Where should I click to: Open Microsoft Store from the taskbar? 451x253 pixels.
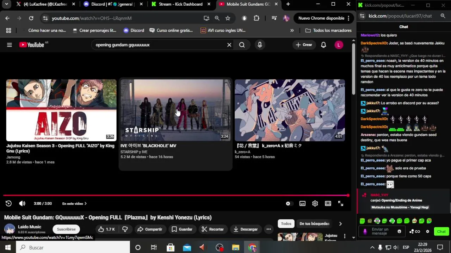(171, 248)
